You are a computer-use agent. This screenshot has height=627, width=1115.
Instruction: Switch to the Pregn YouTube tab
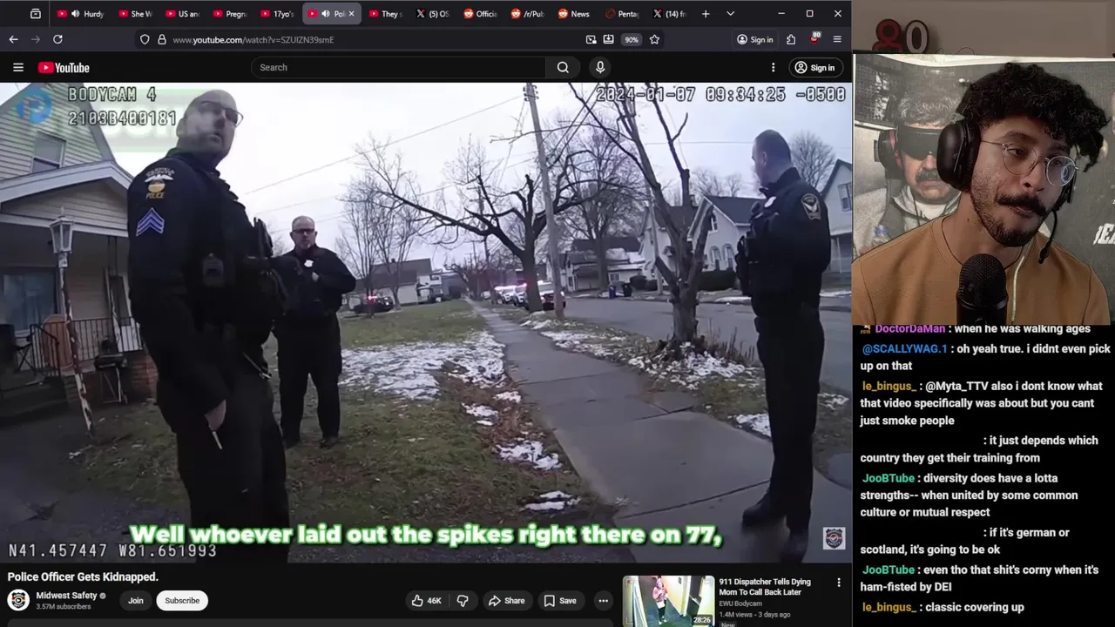229,14
